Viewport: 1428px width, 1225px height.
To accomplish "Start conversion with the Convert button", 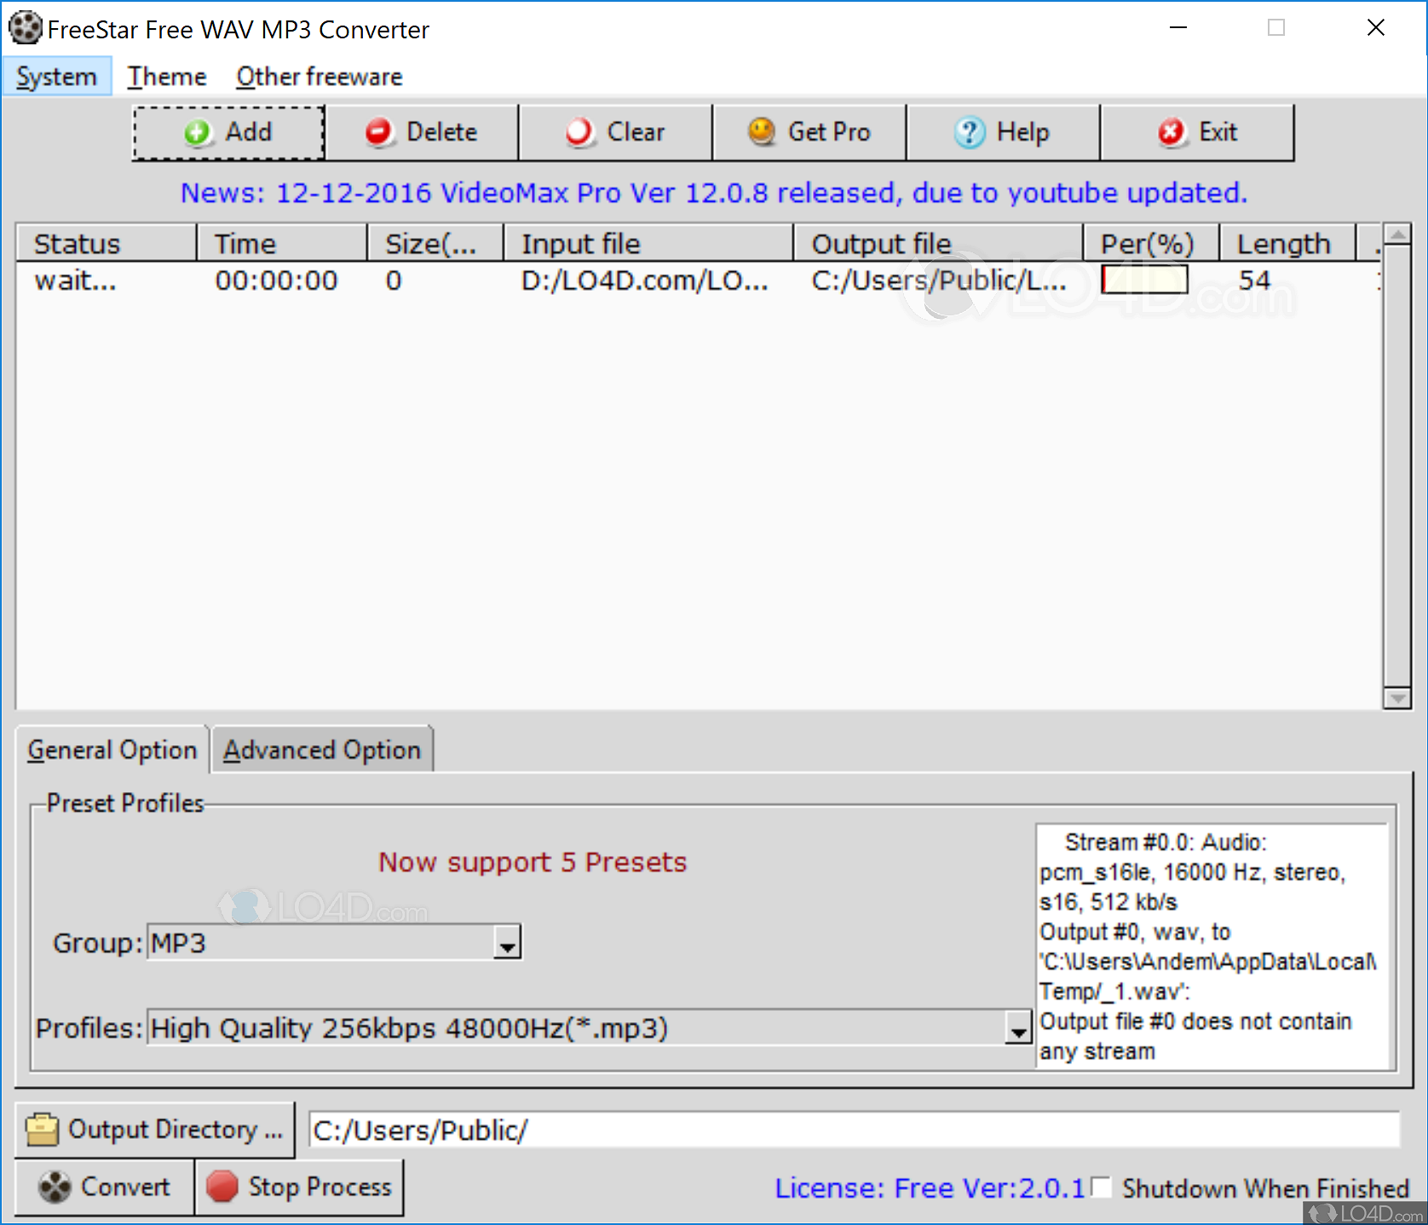I will [105, 1187].
